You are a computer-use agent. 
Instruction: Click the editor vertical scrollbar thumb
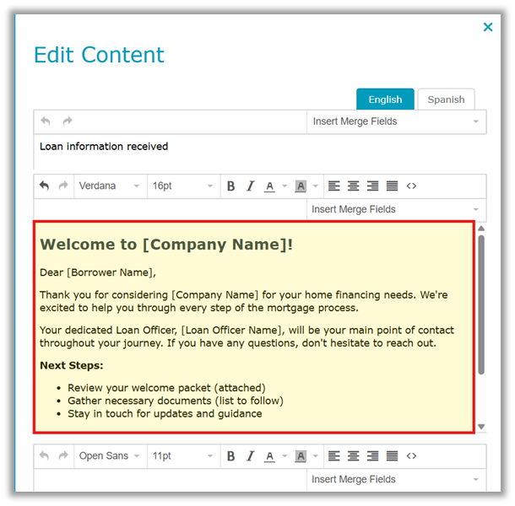coord(481,304)
